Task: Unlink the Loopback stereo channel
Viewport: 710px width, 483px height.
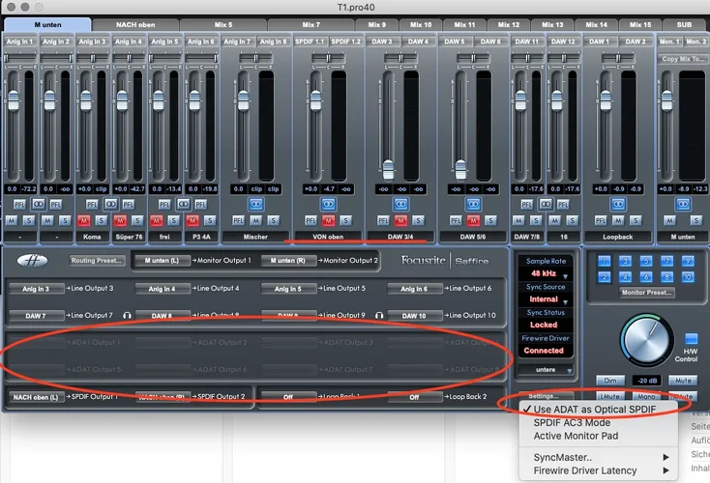Action: (x=618, y=205)
